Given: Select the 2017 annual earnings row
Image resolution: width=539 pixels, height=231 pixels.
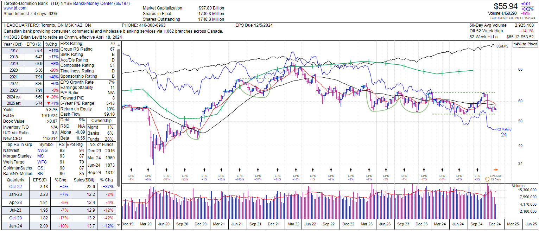Looking at the screenshot, I should click(30, 51).
